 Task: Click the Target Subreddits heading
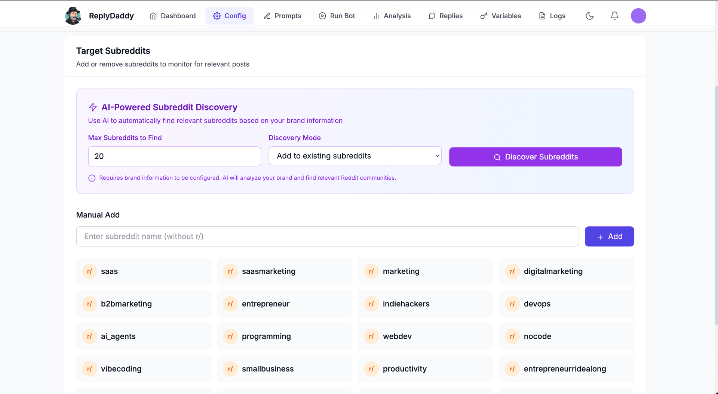[x=113, y=51]
